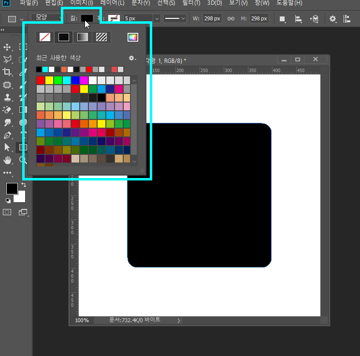This screenshot has height=356, width=360.
Task: Select the Crop tool
Action: (x=7, y=72)
